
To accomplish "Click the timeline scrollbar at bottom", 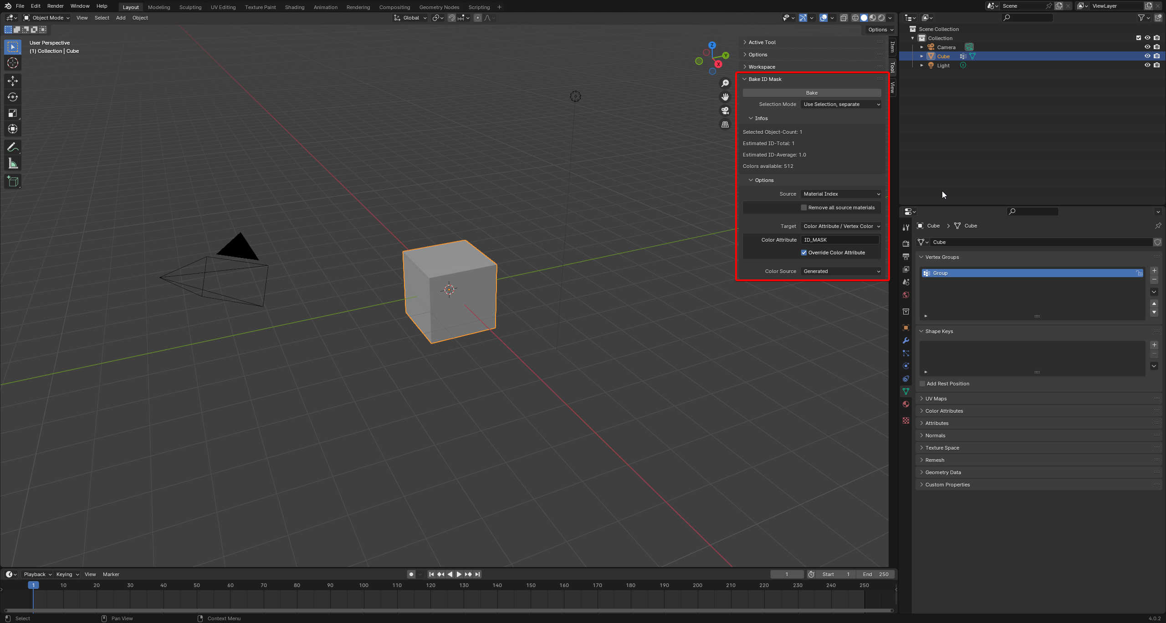I will tap(448, 610).
